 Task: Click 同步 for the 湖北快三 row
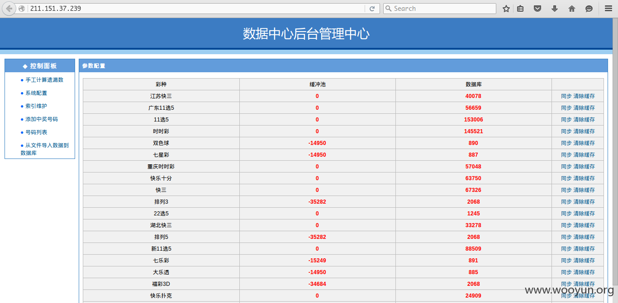tap(566, 225)
